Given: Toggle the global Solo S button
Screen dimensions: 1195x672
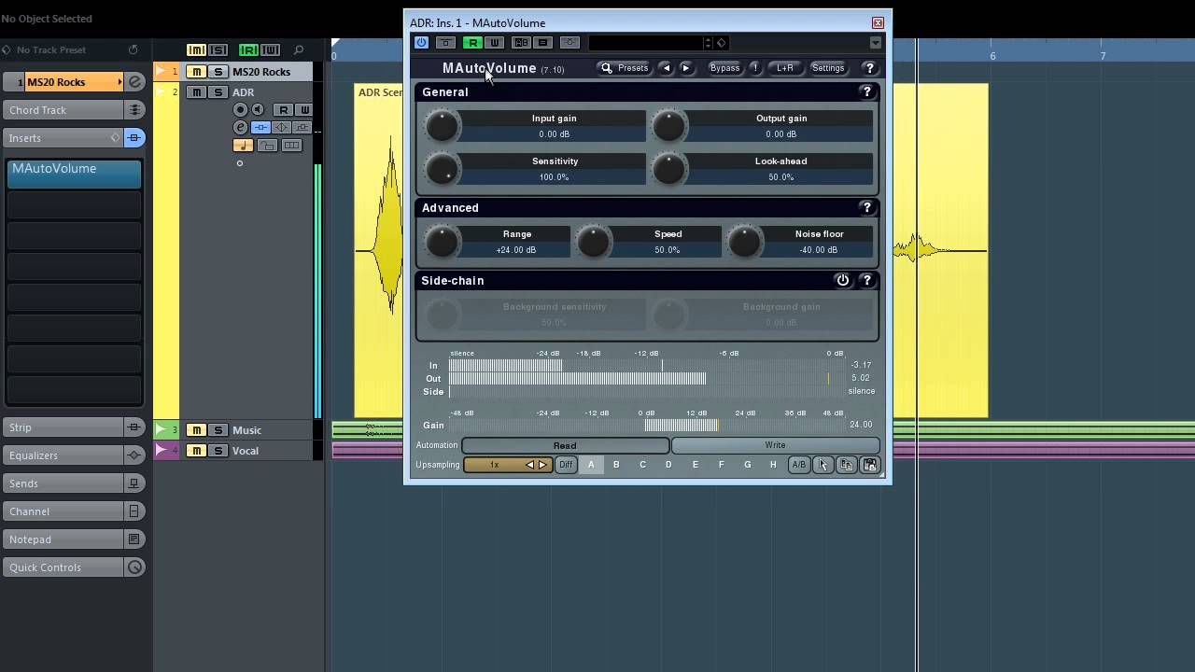Looking at the screenshot, I should pyautogui.click(x=218, y=50).
